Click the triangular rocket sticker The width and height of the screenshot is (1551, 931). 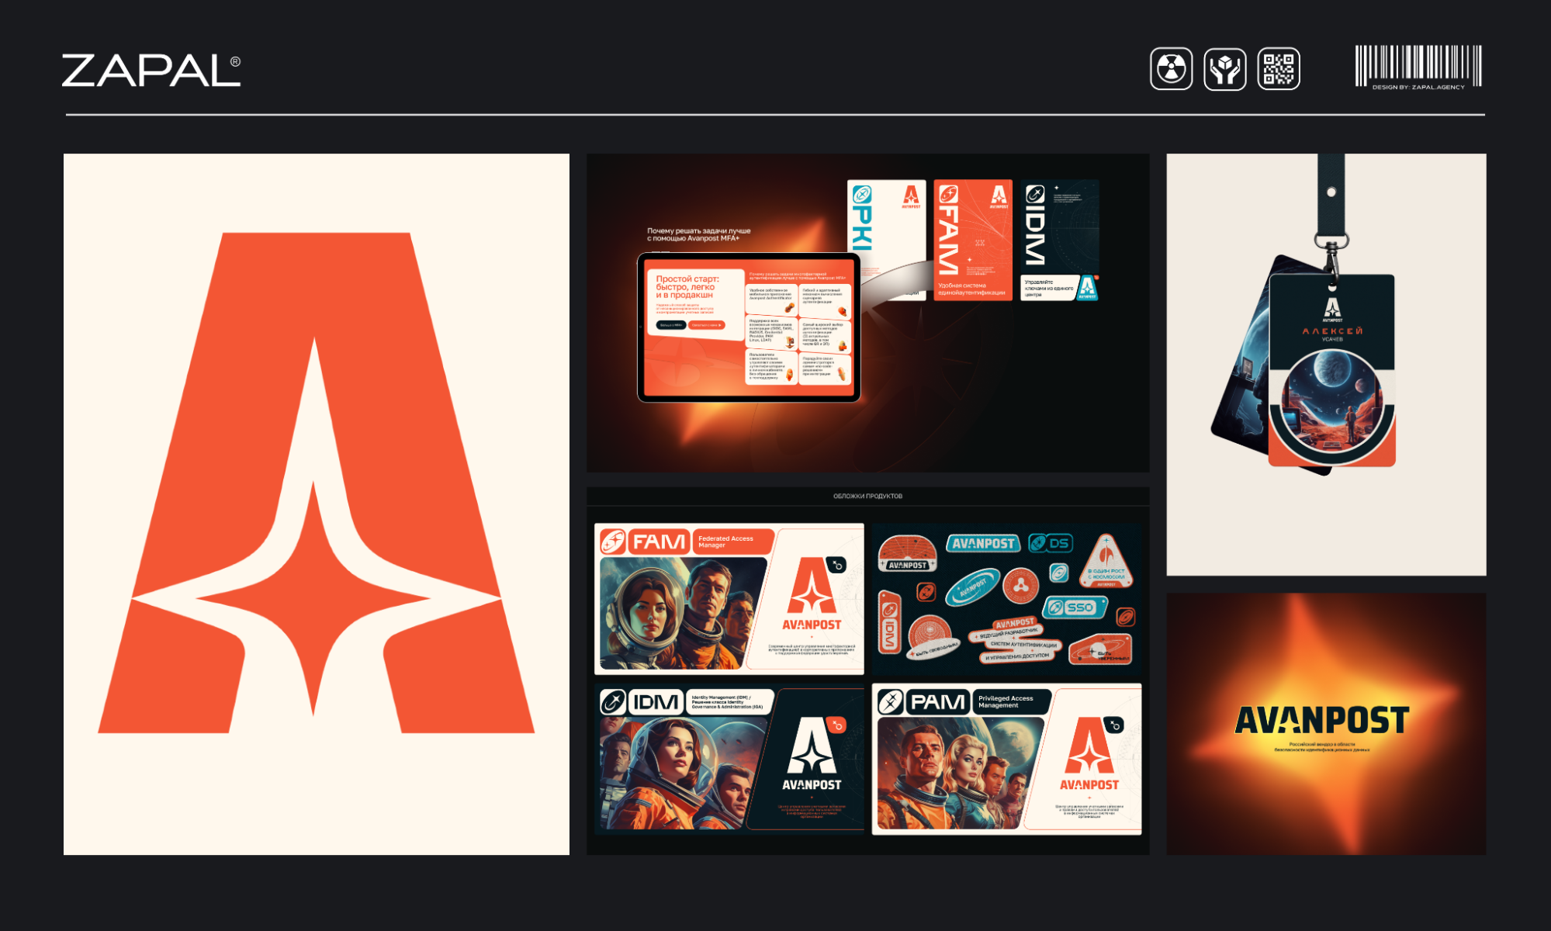tap(1106, 561)
